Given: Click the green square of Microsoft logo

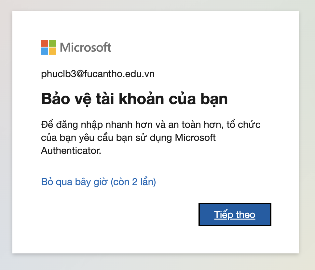Looking at the screenshot, I should pos(52,43).
